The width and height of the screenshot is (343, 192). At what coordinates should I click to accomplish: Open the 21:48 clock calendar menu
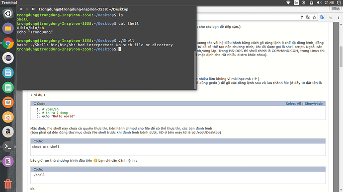[x=329, y=2]
